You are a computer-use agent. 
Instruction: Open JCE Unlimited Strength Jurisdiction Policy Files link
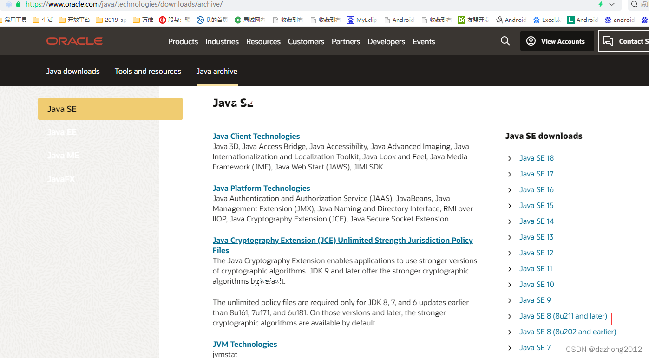click(342, 245)
